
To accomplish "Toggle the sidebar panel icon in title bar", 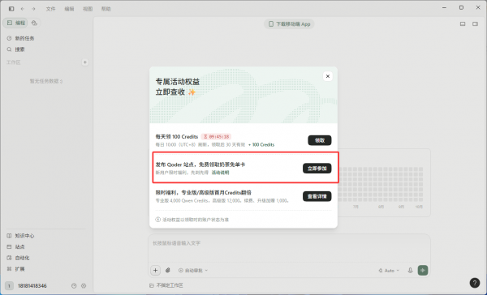I will point(11,9).
